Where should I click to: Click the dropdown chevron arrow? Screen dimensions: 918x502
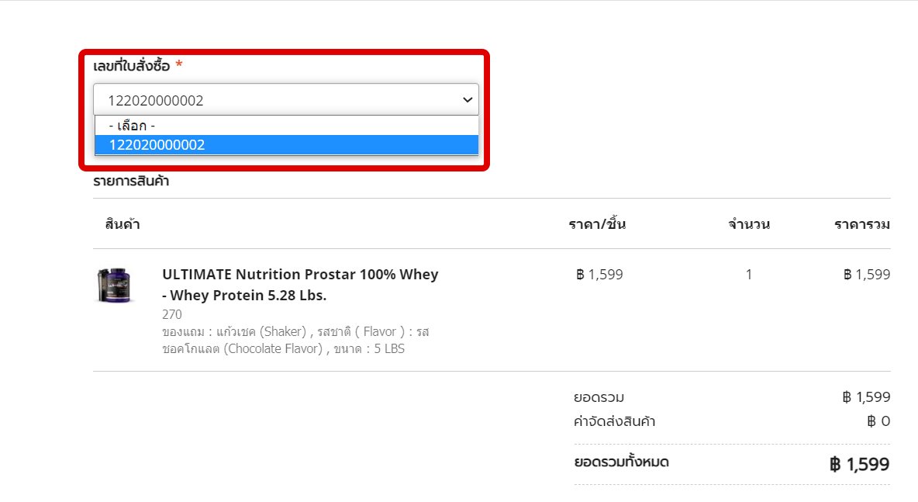(x=468, y=100)
